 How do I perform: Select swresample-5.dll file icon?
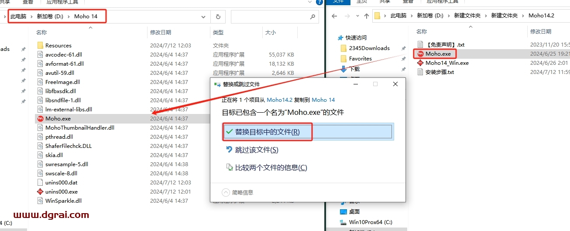40,164
